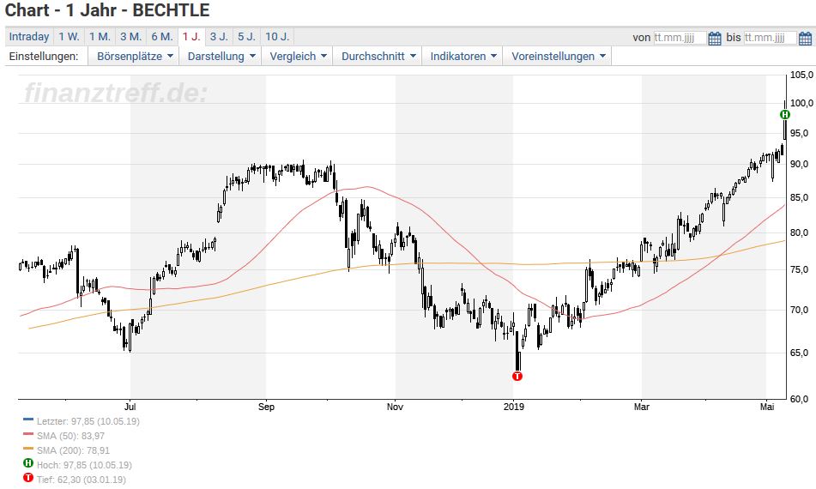Open the Voreinstellungen dropdown
Image resolution: width=816 pixels, height=489 pixels.
pyautogui.click(x=558, y=56)
